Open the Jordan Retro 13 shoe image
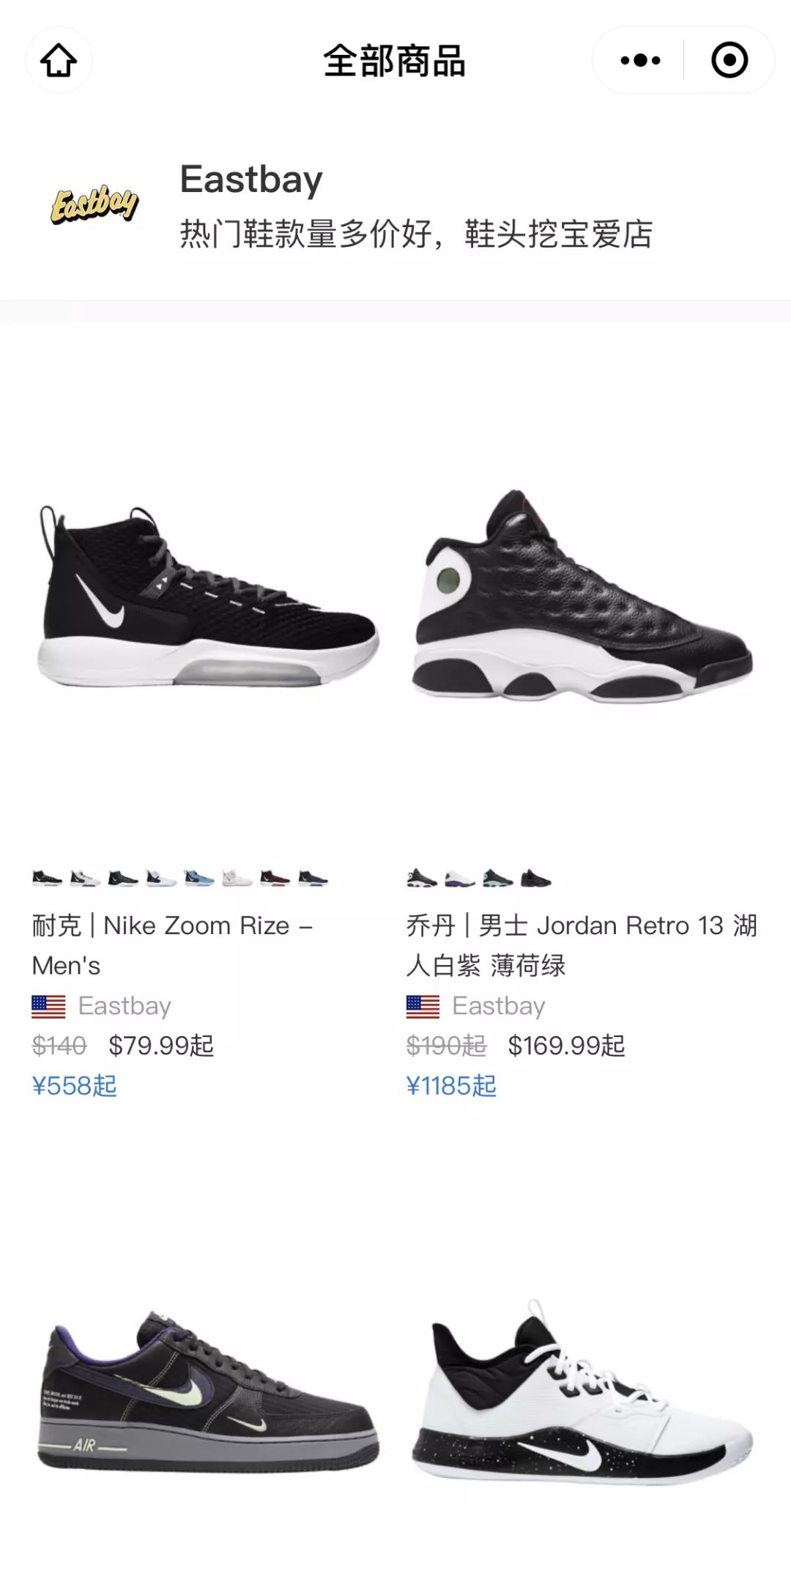This screenshot has width=791, height=1582. (582, 594)
